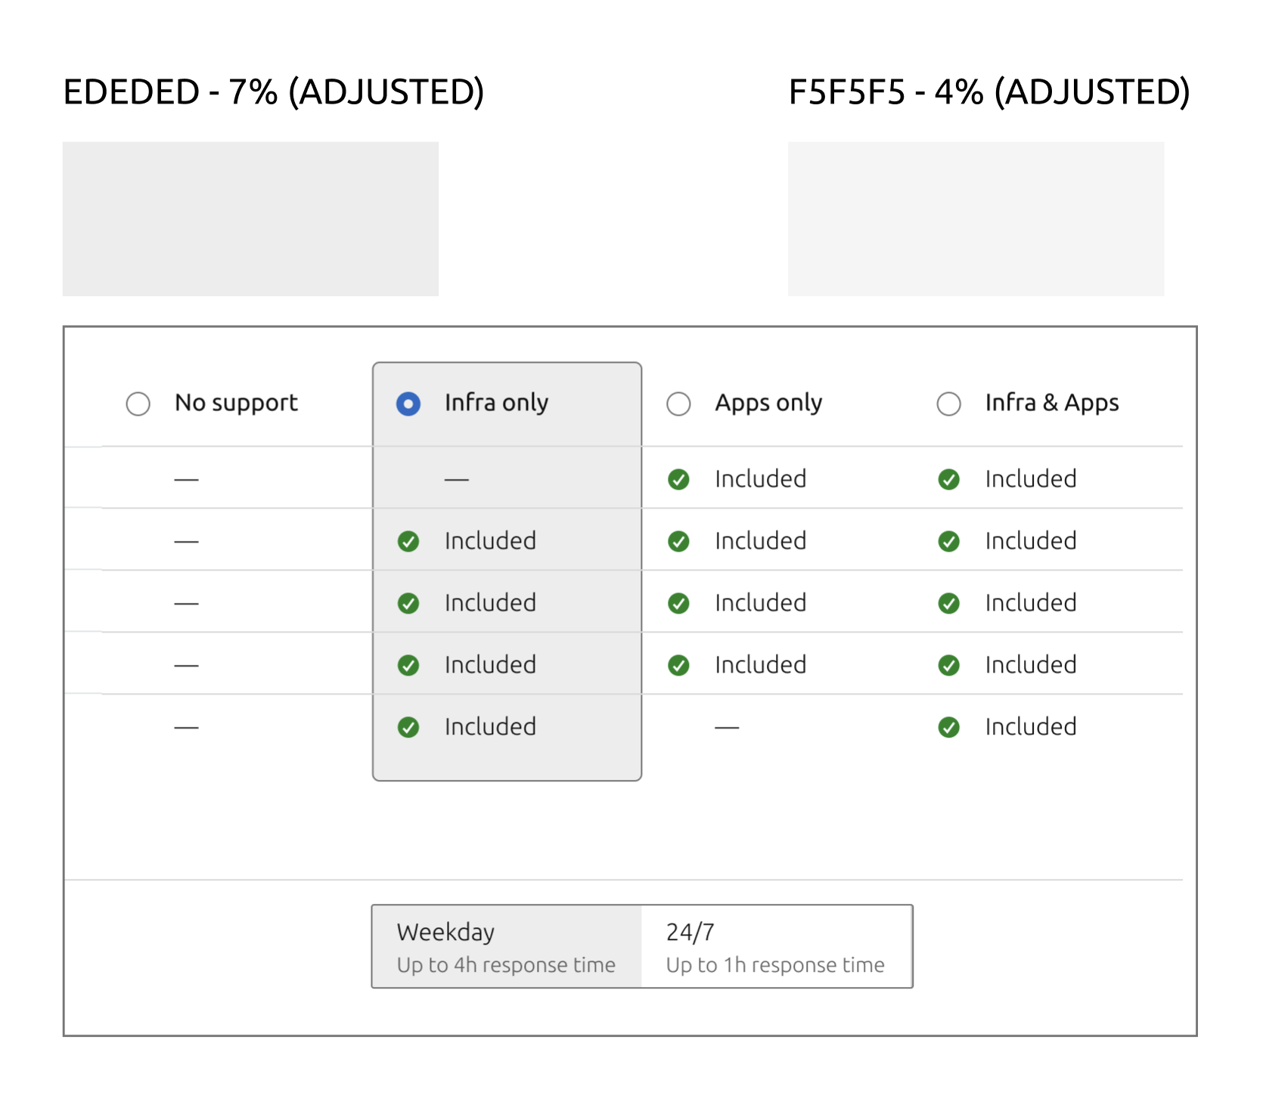Screen dimensions: 1263x1117
Task: Choose the Apps only radio option
Action: pyautogui.click(x=678, y=404)
